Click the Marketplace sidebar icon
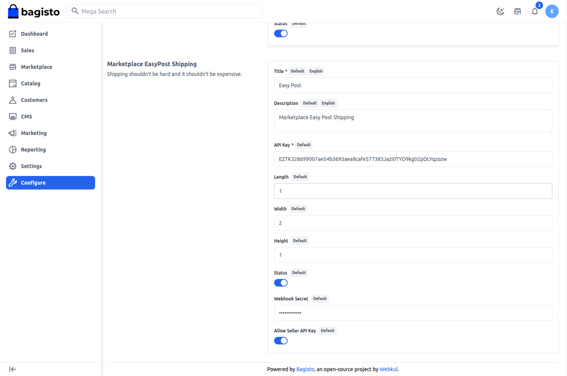 click(13, 67)
